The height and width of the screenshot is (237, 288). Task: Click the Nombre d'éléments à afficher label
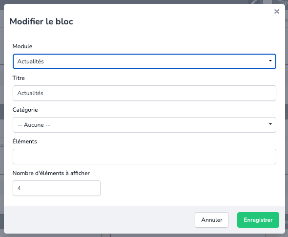[51, 173]
